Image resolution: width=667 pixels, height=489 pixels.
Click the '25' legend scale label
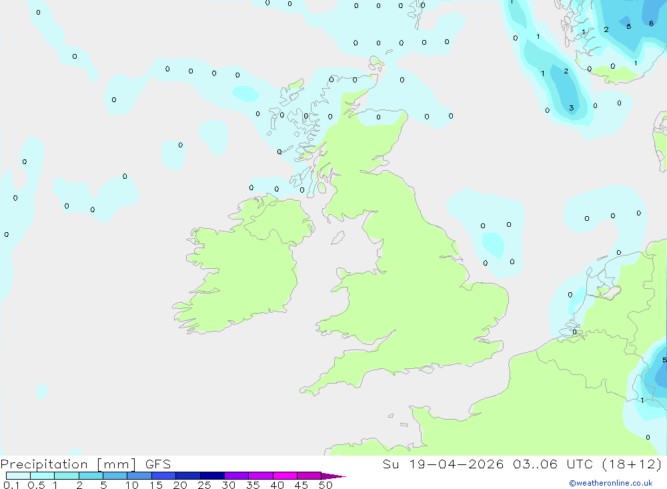point(204,485)
